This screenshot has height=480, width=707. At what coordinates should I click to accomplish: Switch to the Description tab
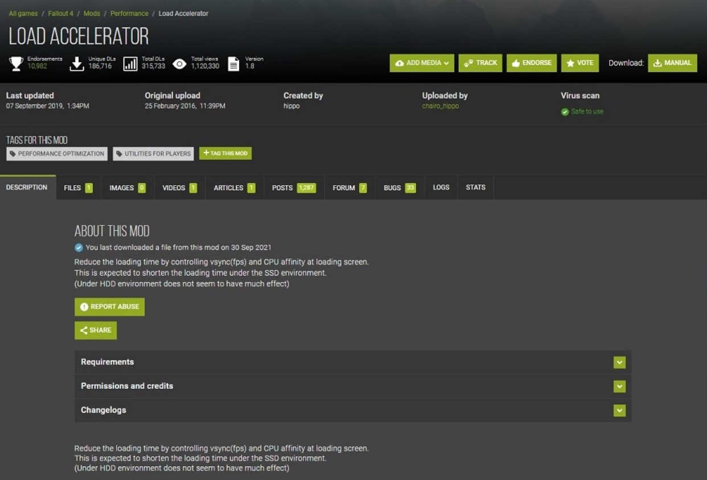(x=27, y=187)
